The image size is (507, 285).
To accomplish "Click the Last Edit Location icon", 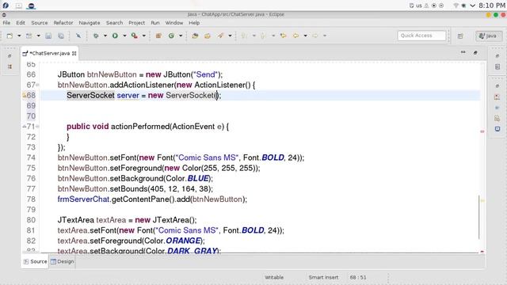I will point(284,36).
